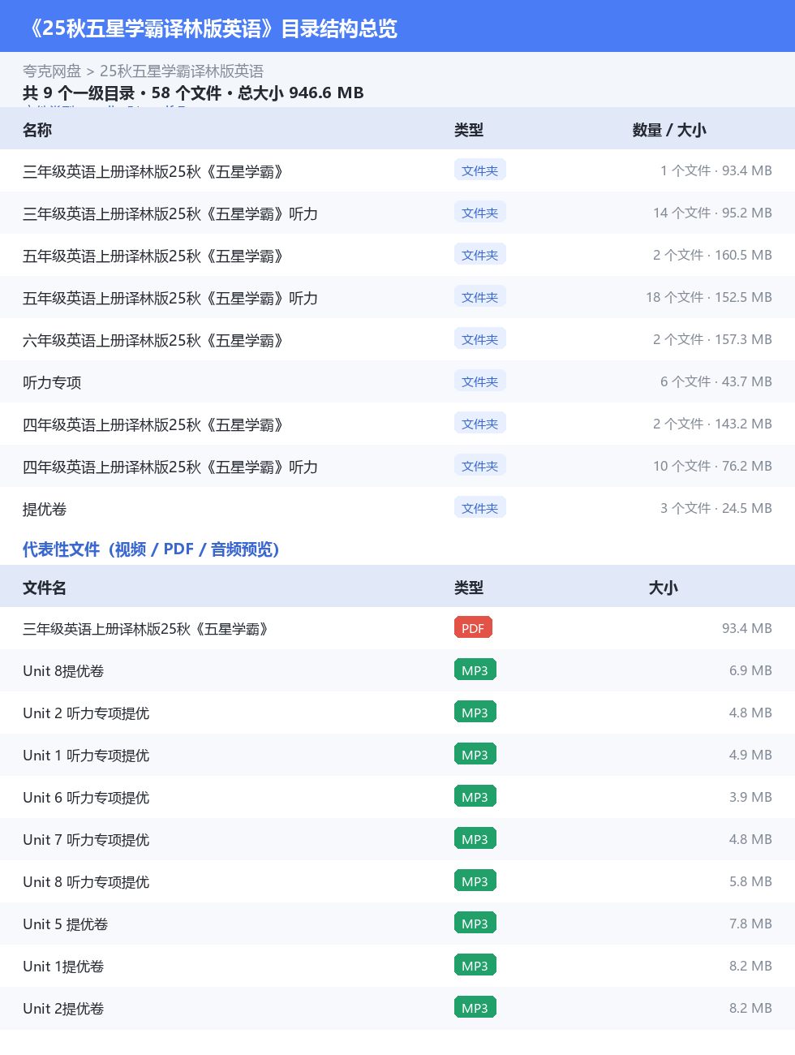The height and width of the screenshot is (1055, 795).
Task: Click the 大小 header in the files table
Action: coord(663,588)
